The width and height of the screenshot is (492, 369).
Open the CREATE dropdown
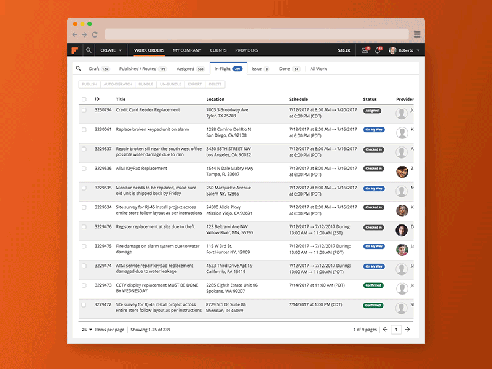pos(110,50)
